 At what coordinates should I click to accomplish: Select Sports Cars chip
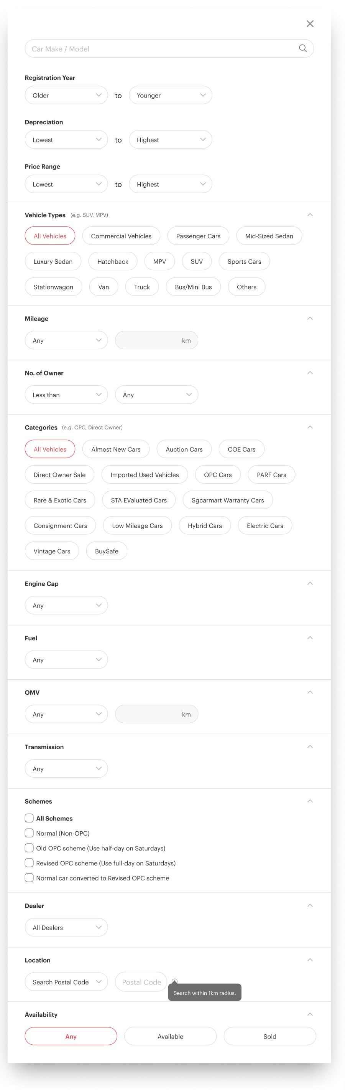click(245, 261)
